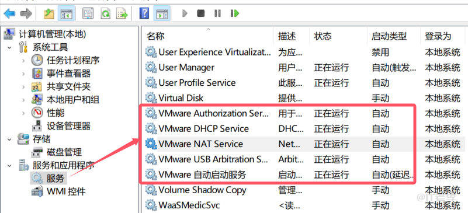Screen dimensions: 468x213
Task: Collapse the 服务和应用程序 chevron
Action: (9, 165)
